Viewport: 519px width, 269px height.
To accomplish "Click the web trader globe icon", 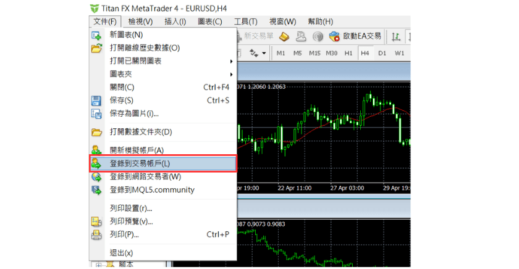I will click(x=96, y=177).
